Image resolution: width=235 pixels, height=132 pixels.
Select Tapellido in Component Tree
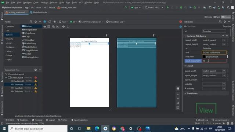pos(18,88)
